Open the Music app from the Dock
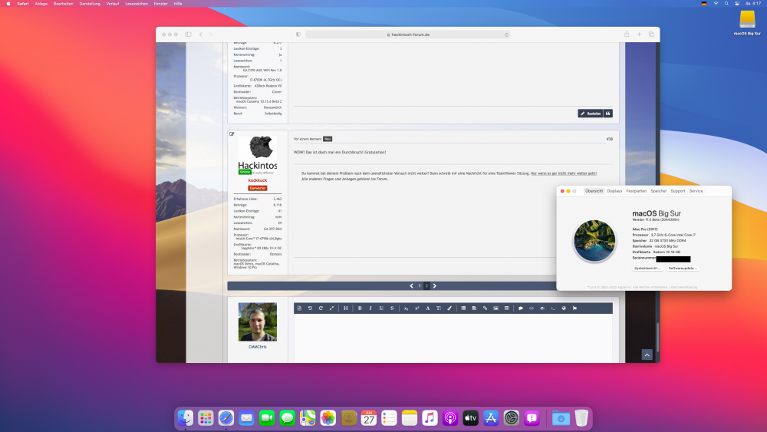 point(430,418)
